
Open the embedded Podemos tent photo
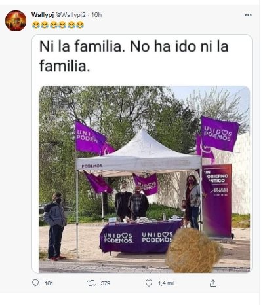(x=144, y=179)
